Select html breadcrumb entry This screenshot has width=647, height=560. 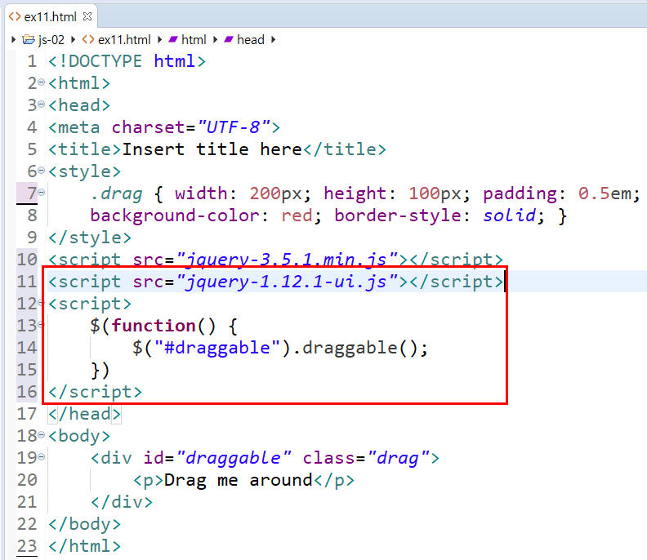194,39
